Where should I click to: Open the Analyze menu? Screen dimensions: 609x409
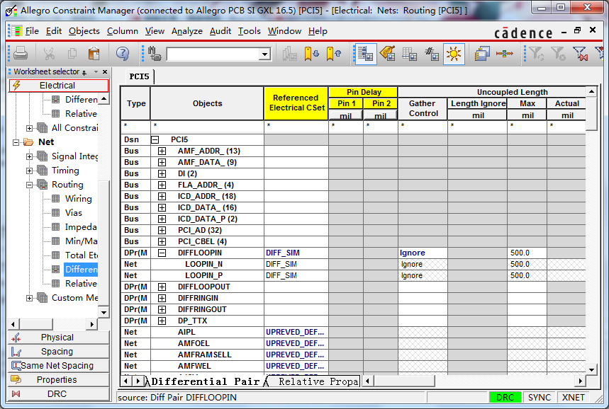pos(187,31)
